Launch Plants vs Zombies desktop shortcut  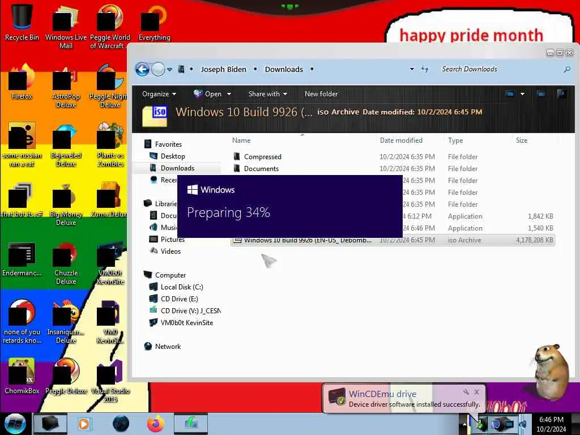[x=110, y=146]
